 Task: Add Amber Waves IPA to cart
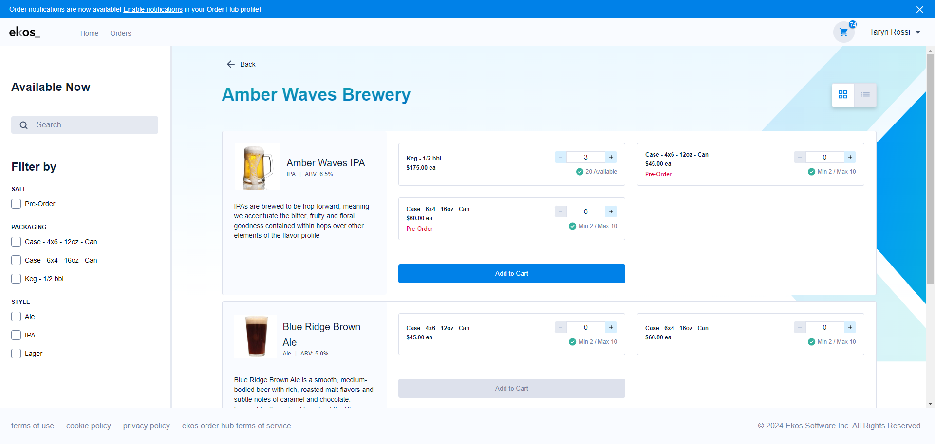point(511,273)
